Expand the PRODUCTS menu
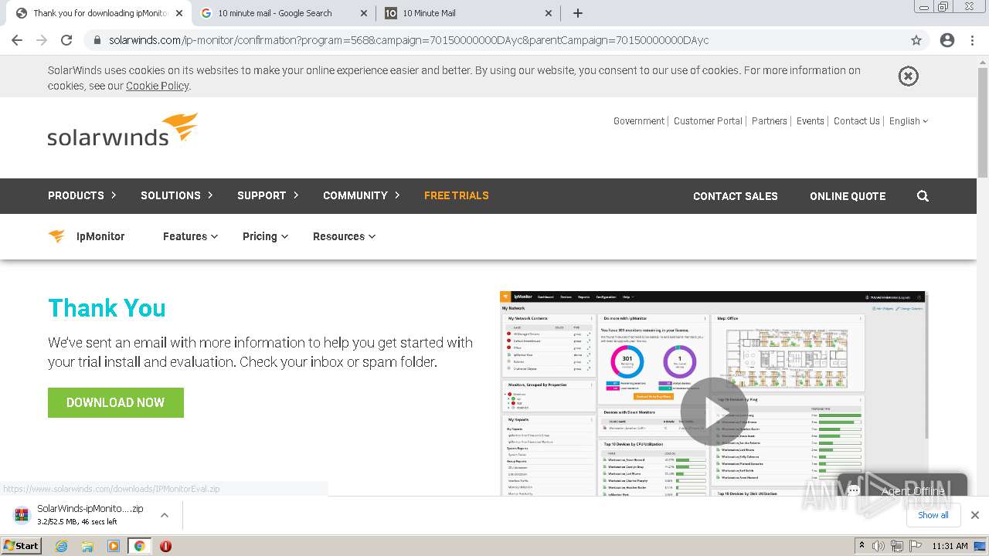 [82, 195]
